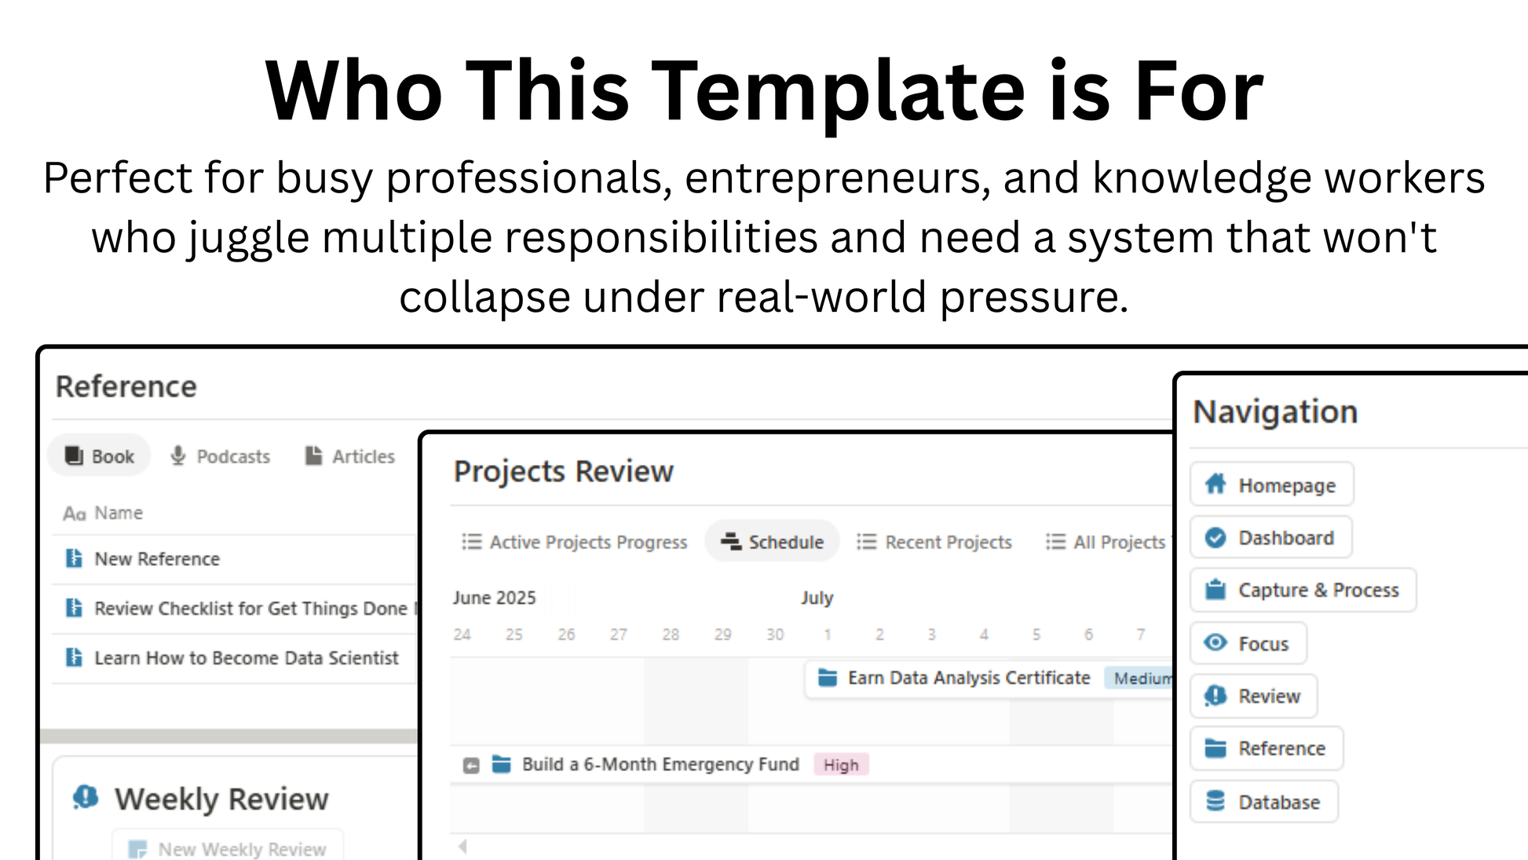Click the Focus eye icon
Image resolution: width=1528 pixels, height=860 pixels.
coord(1215,642)
